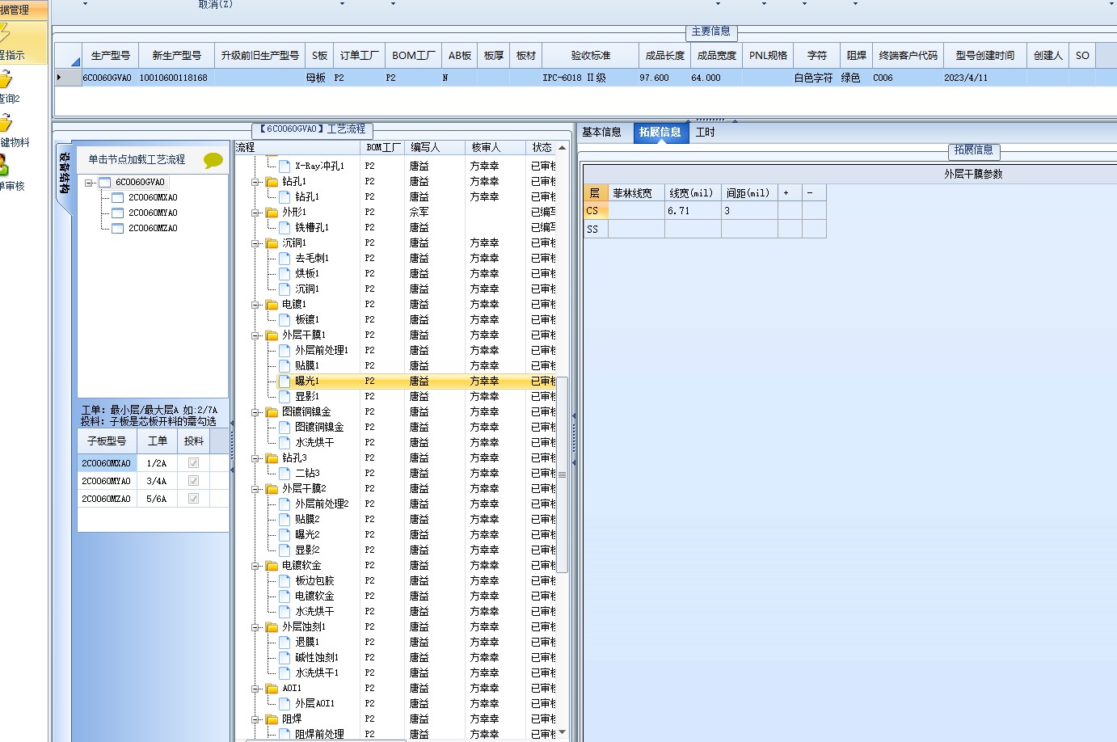Collapse the 钻孔3 process group

pyautogui.click(x=255, y=458)
